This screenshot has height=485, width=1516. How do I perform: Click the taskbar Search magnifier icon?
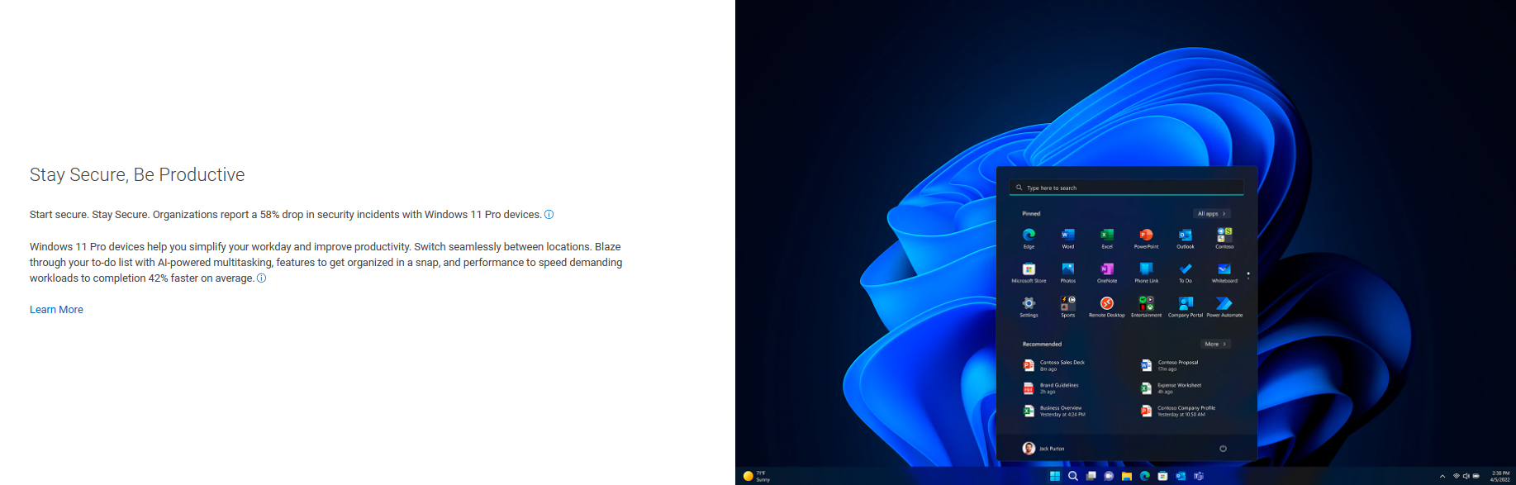pos(1073,476)
